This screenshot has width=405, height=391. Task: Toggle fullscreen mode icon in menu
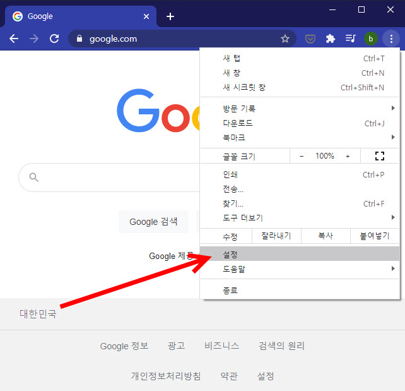click(x=379, y=156)
